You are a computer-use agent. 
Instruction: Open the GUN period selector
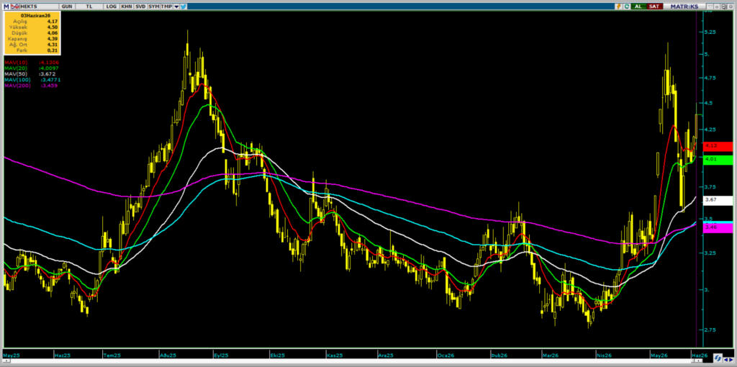click(x=67, y=6)
